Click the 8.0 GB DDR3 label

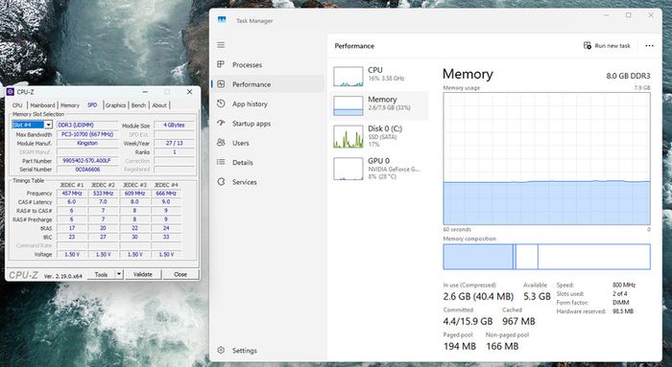[x=628, y=76]
